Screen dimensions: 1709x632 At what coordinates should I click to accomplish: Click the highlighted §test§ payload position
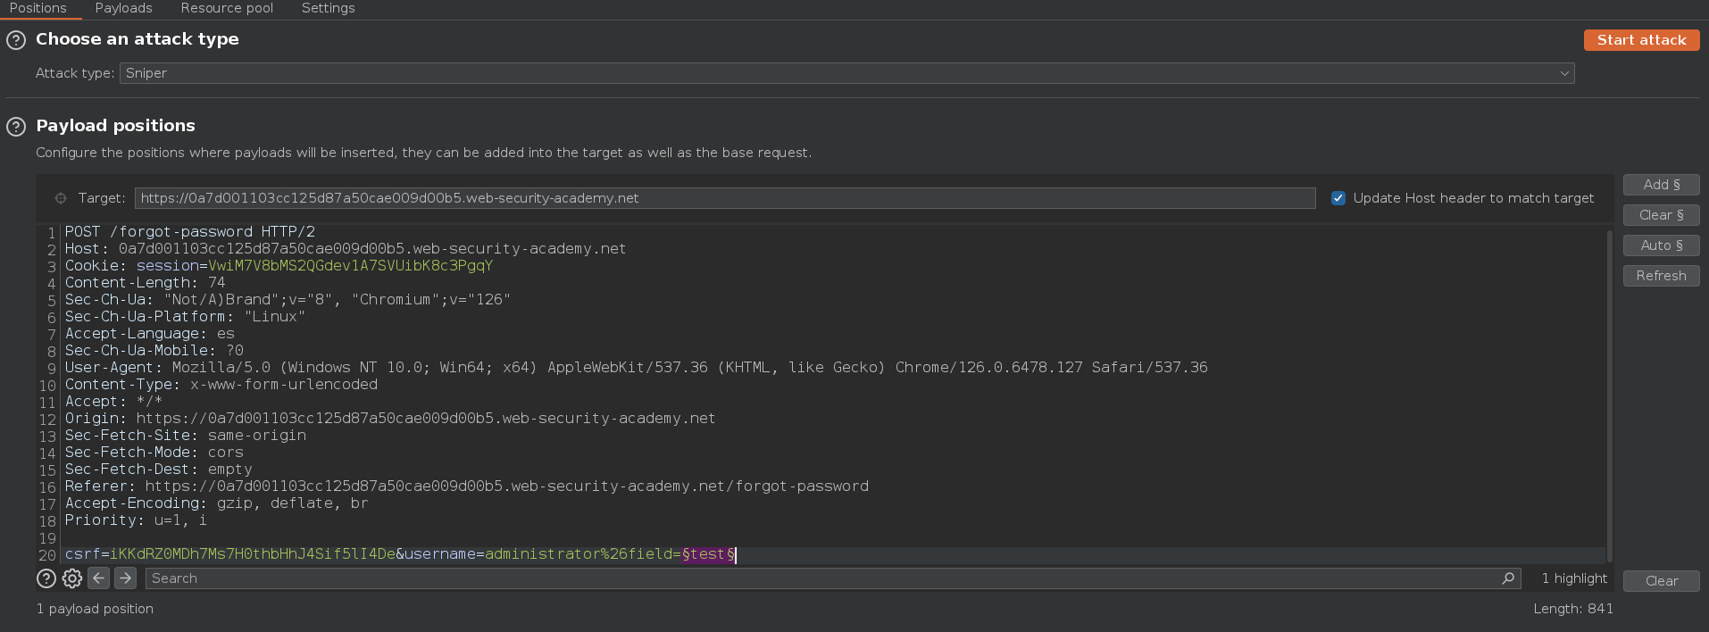tap(708, 554)
